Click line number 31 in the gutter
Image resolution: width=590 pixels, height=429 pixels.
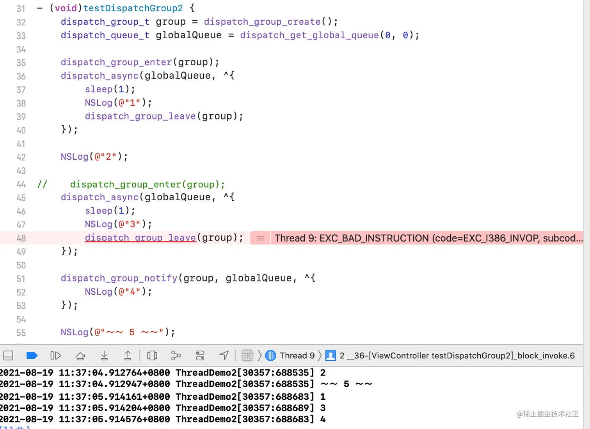click(21, 9)
